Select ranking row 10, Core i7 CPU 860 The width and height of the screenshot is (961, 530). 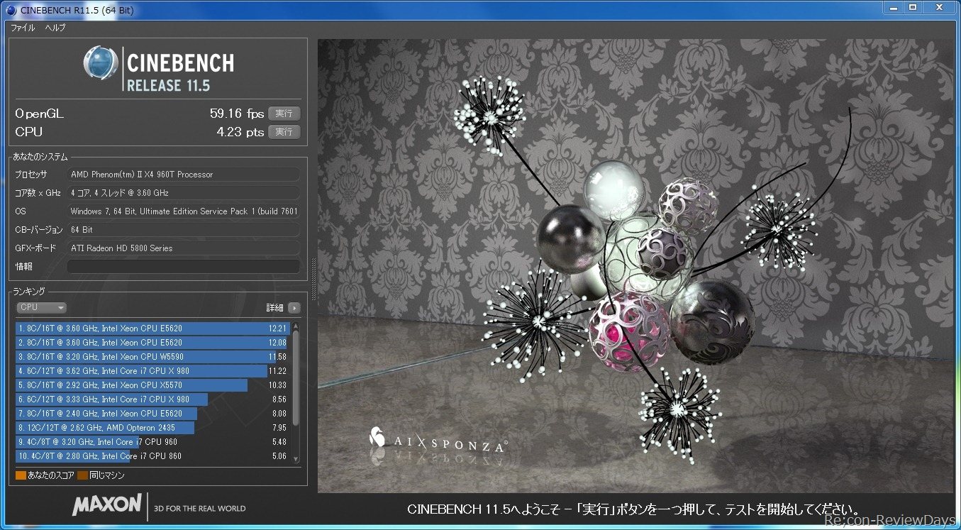click(x=152, y=456)
